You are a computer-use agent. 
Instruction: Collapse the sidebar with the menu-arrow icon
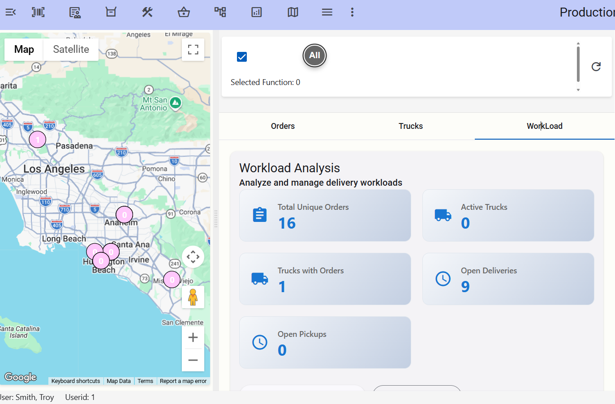(11, 12)
